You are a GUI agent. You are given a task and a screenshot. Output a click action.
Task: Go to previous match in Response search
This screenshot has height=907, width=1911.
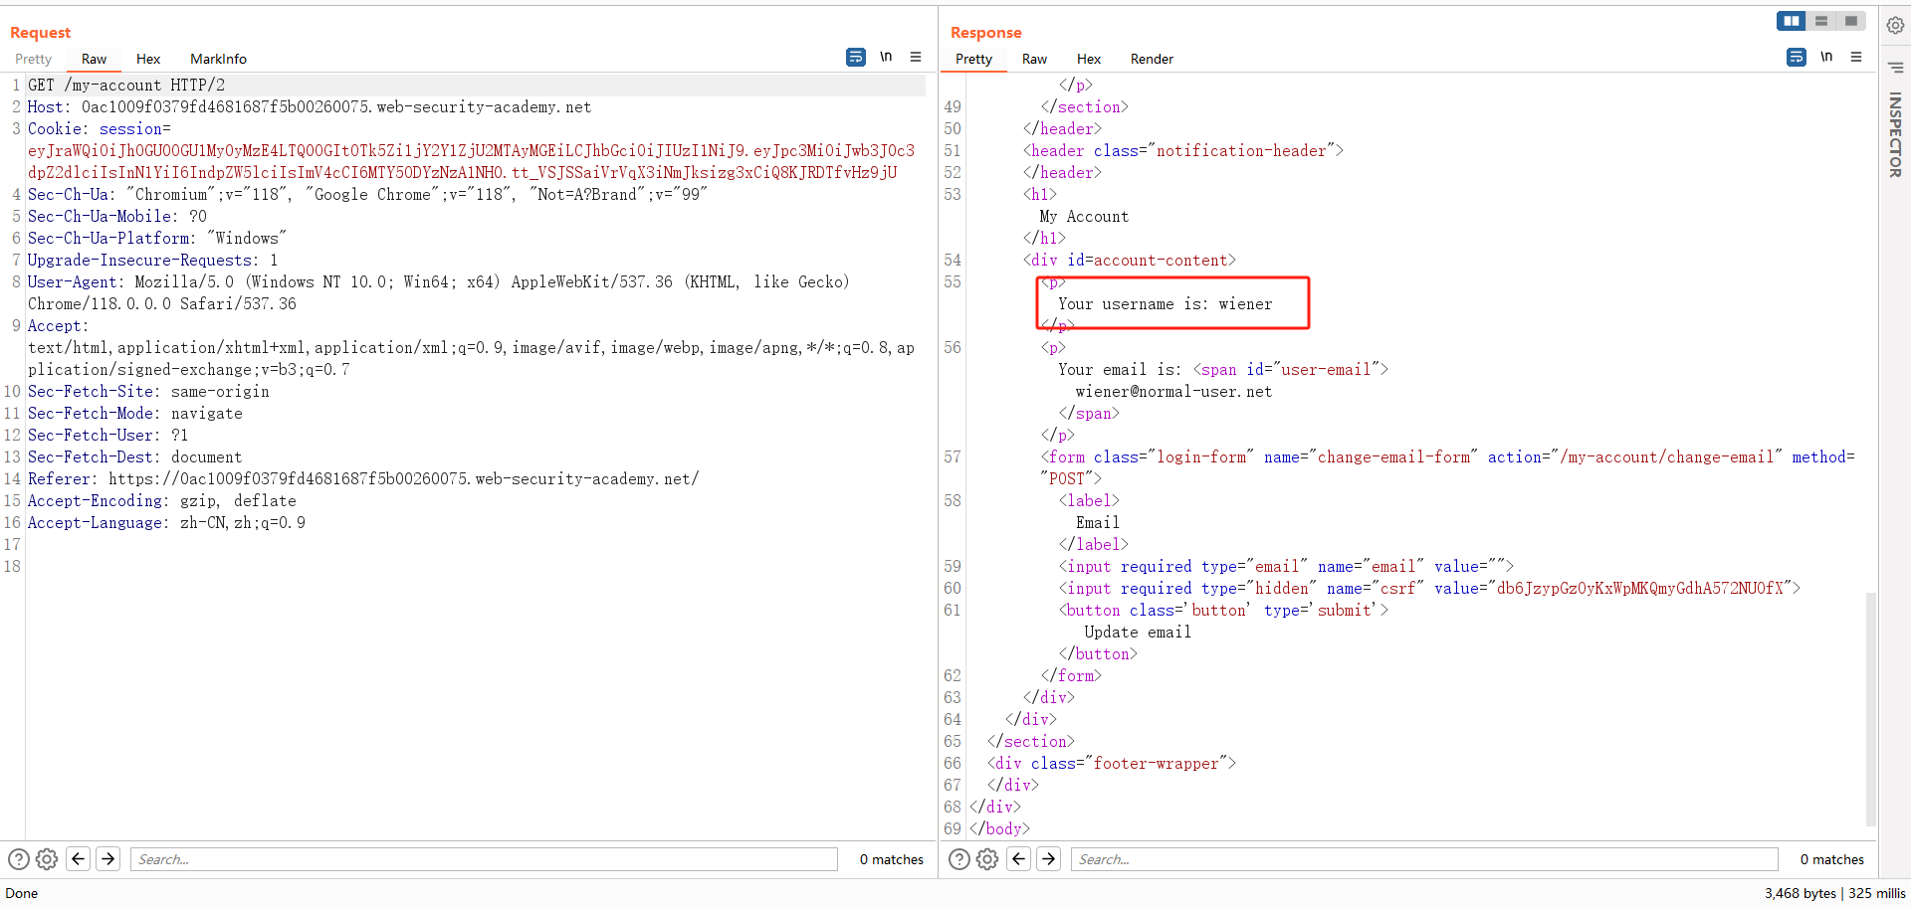tap(1019, 858)
